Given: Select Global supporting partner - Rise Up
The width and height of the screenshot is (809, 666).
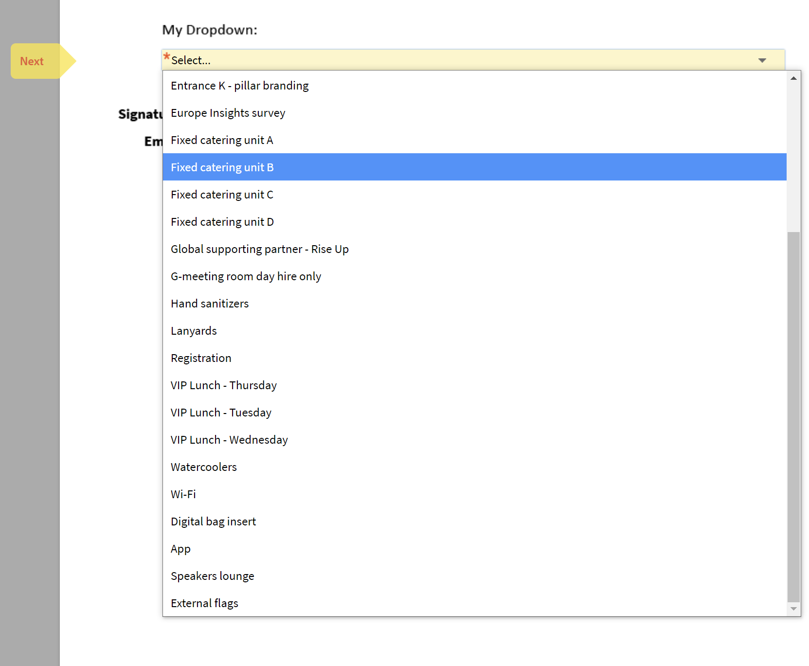Looking at the screenshot, I should pyautogui.click(x=259, y=249).
